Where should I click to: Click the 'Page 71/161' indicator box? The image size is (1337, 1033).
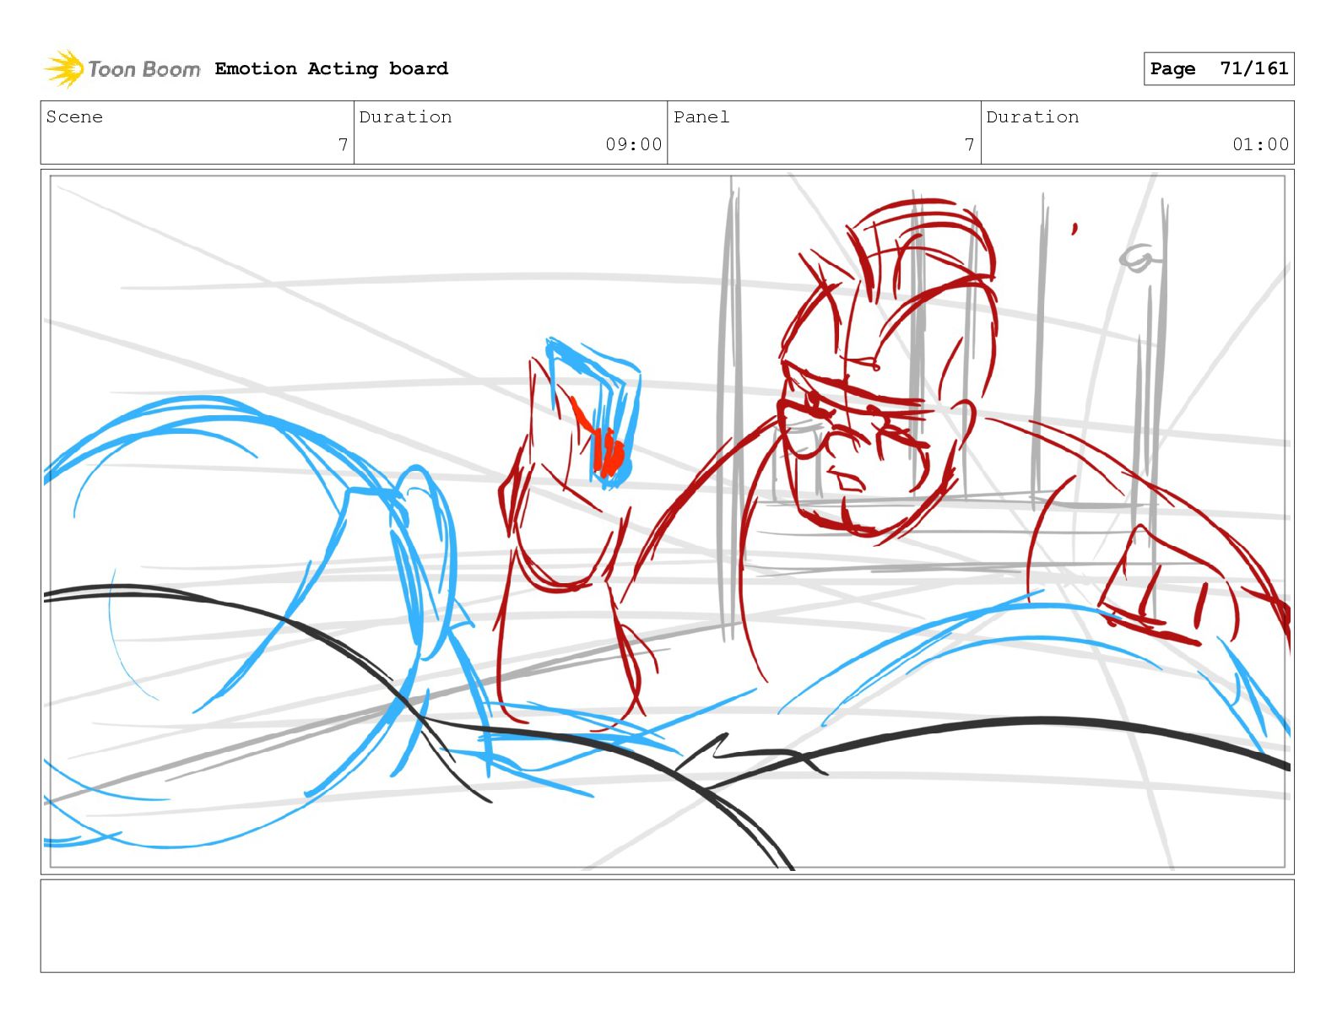click(1218, 68)
